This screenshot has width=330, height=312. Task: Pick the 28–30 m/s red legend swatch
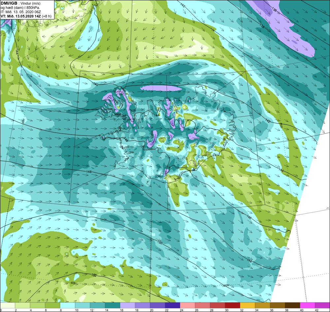[x=217, y=305]
